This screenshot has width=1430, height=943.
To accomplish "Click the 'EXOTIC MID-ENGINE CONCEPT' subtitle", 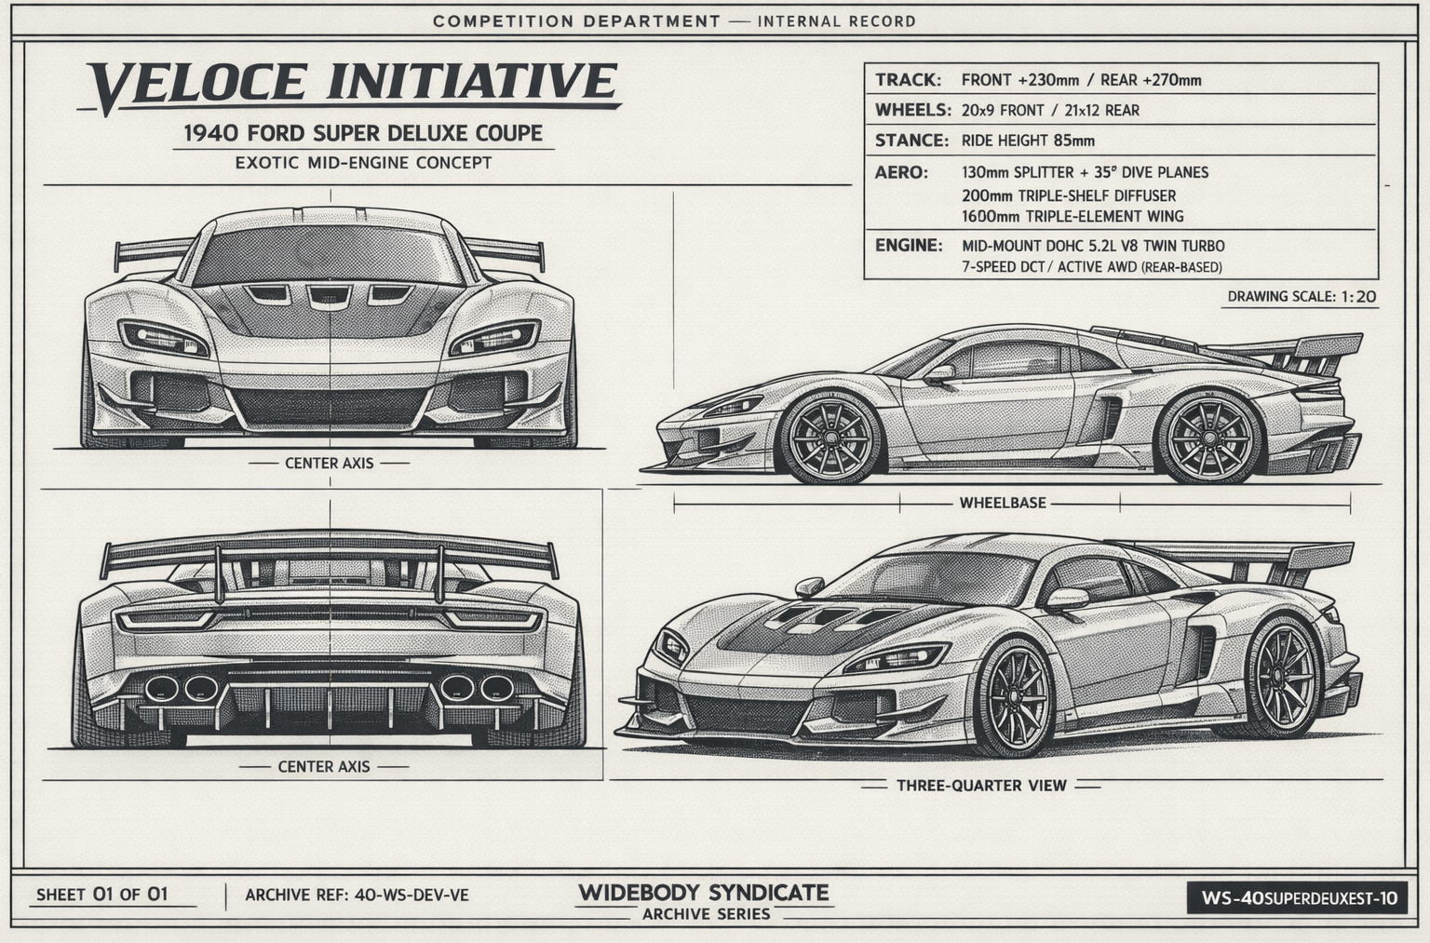I will [x=363, y=163].
